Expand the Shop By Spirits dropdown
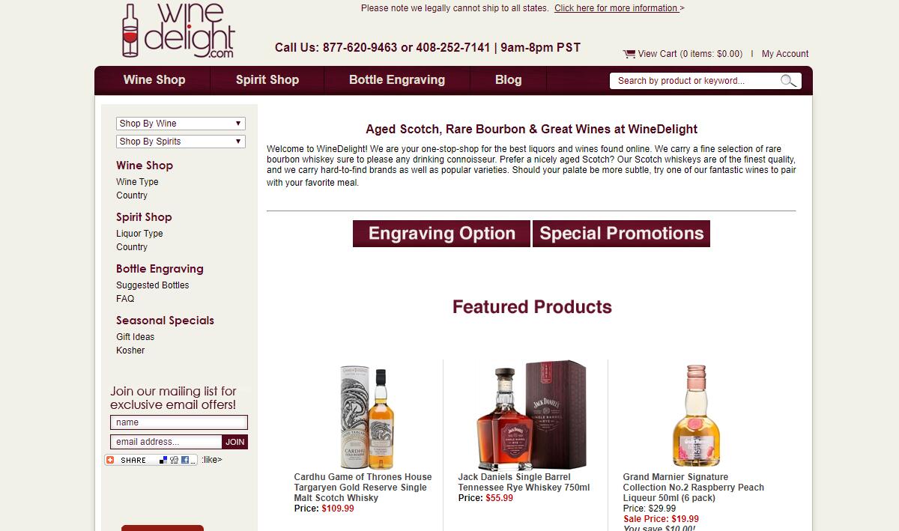The image size is (899, 531). pyautogui.click(x=181, y=142)
